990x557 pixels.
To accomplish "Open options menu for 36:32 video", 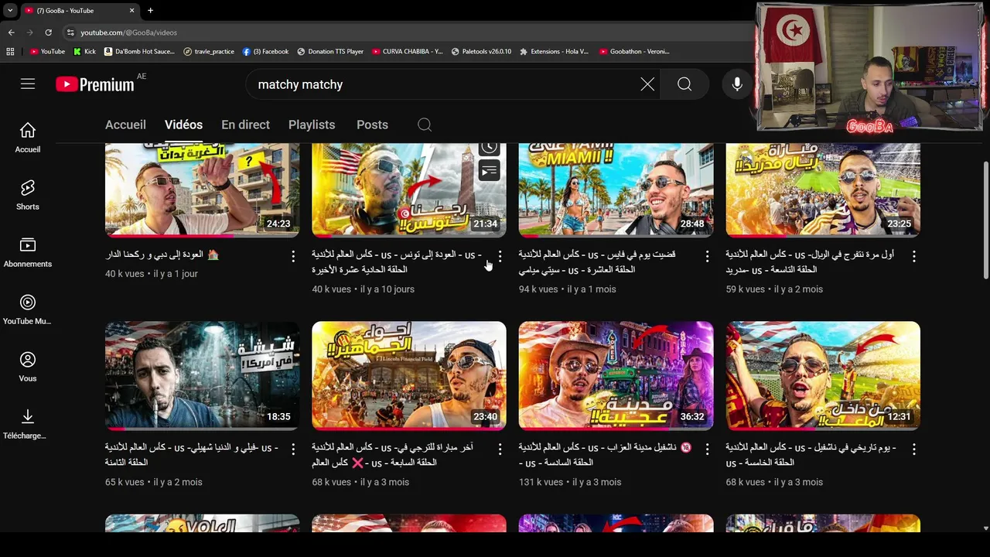I will tap(707, 449).
